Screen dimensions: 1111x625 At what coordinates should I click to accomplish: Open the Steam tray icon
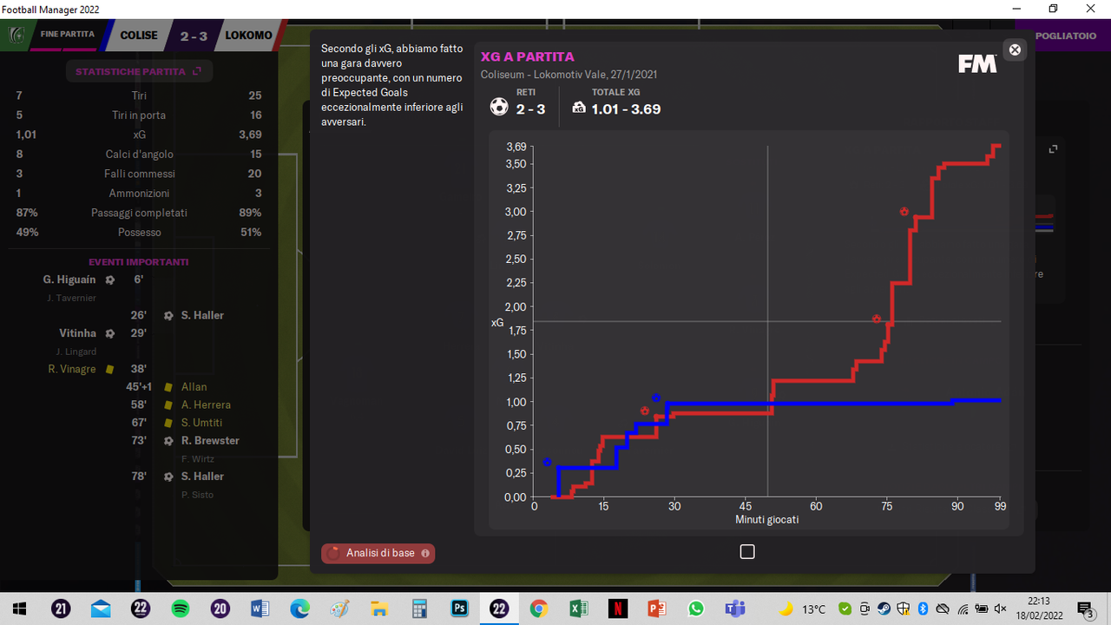[884, 609]
